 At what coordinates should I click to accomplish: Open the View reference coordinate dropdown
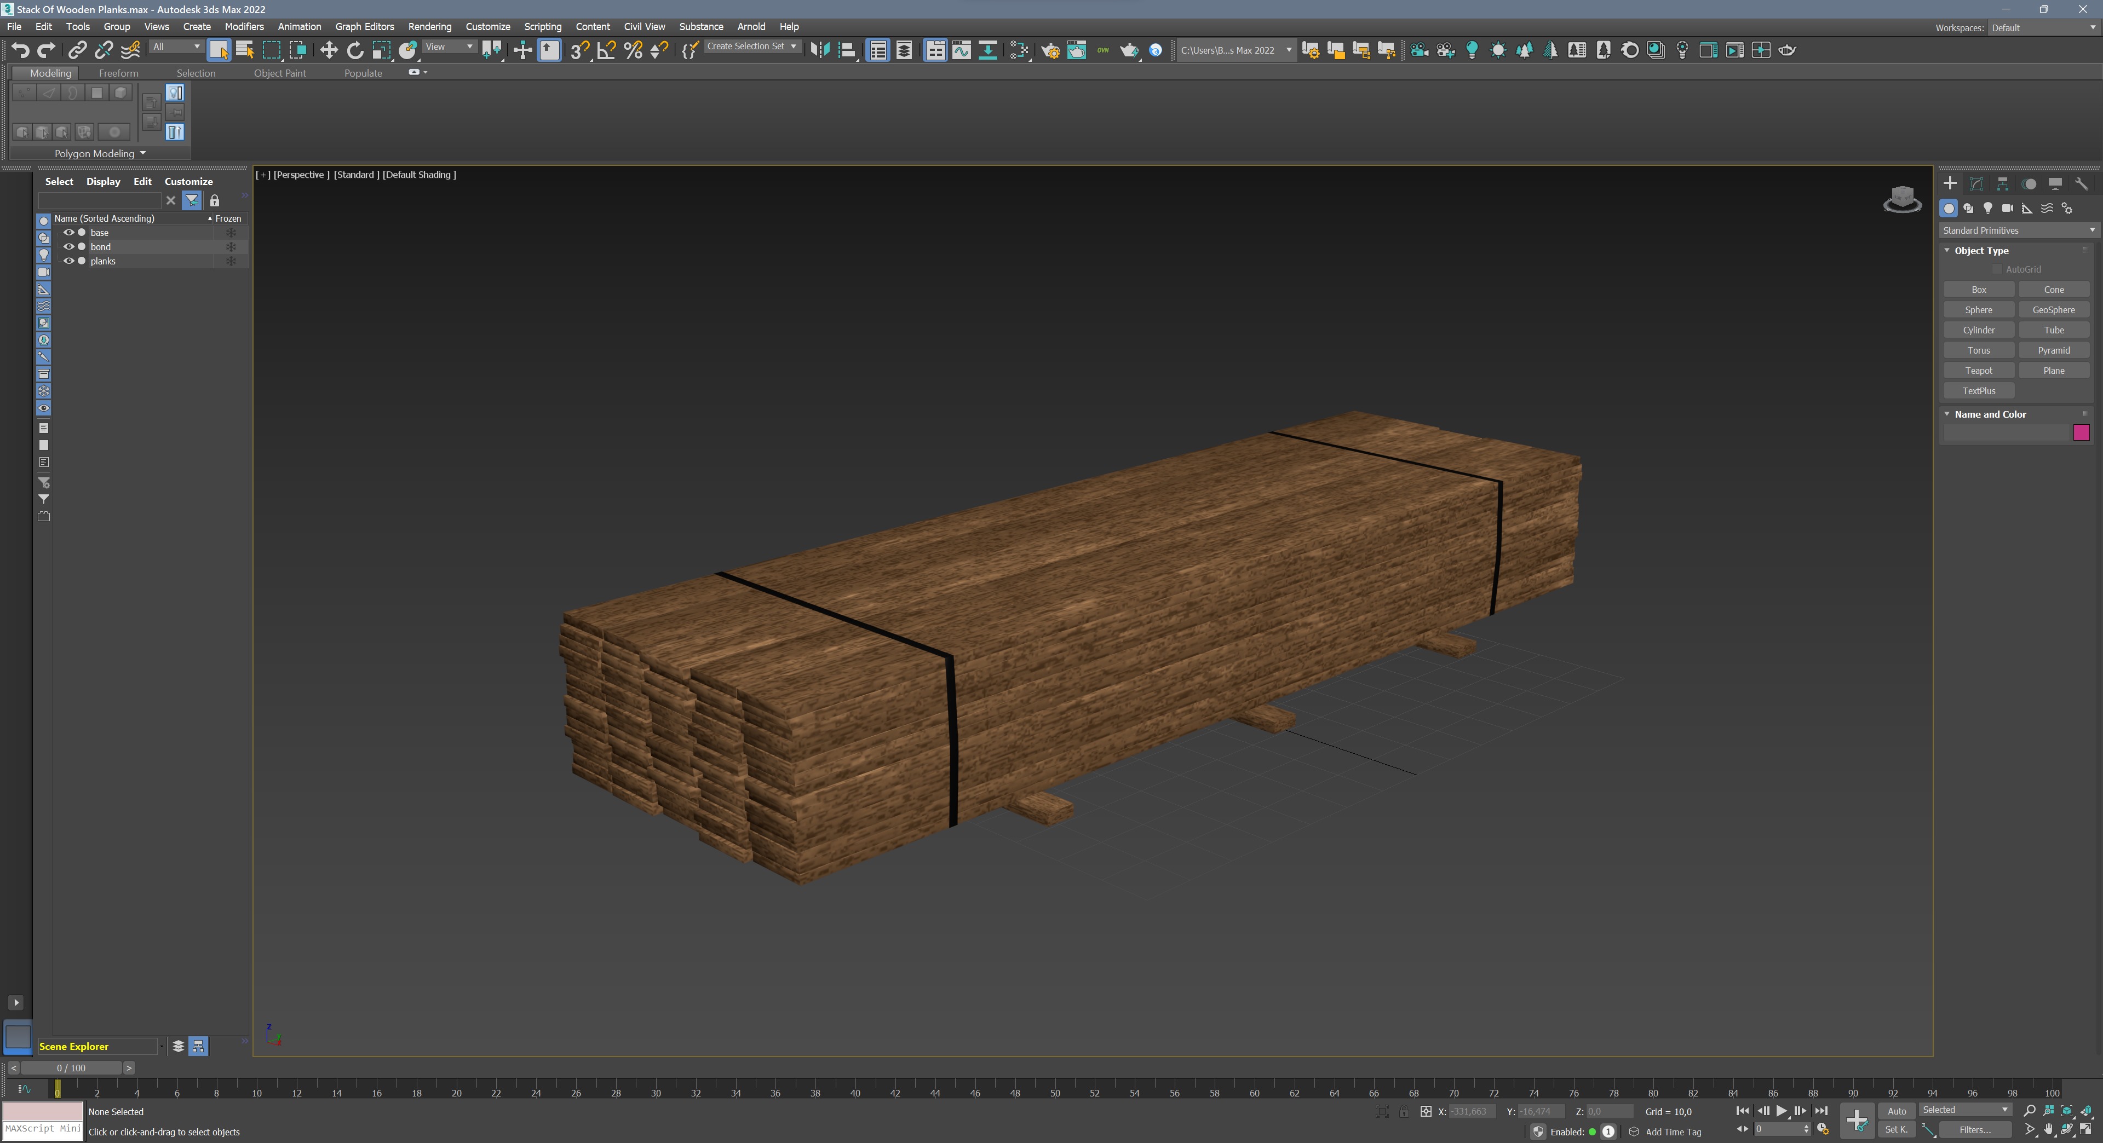(449, 47)
